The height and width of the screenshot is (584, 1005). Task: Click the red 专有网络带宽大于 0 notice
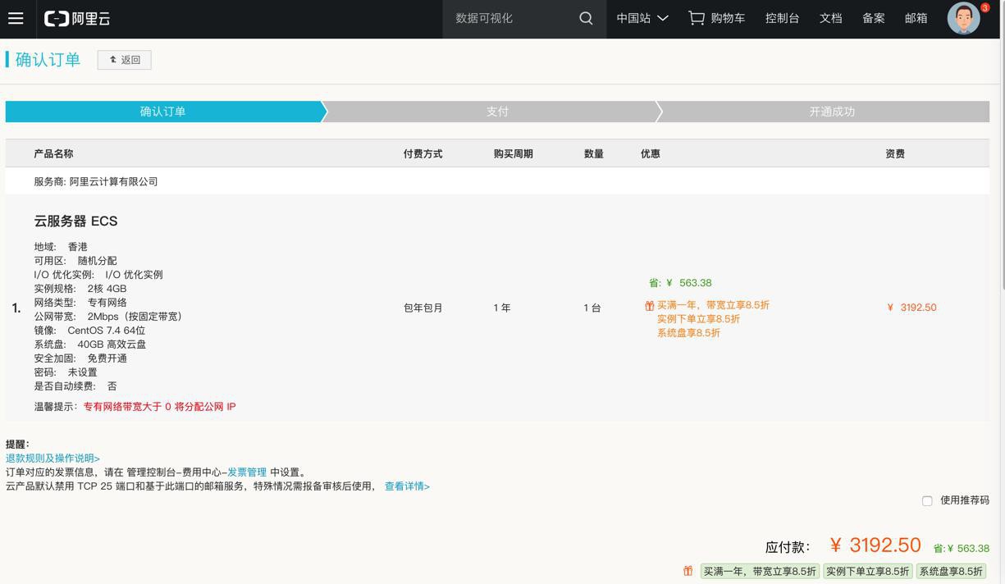pos(160,407)
